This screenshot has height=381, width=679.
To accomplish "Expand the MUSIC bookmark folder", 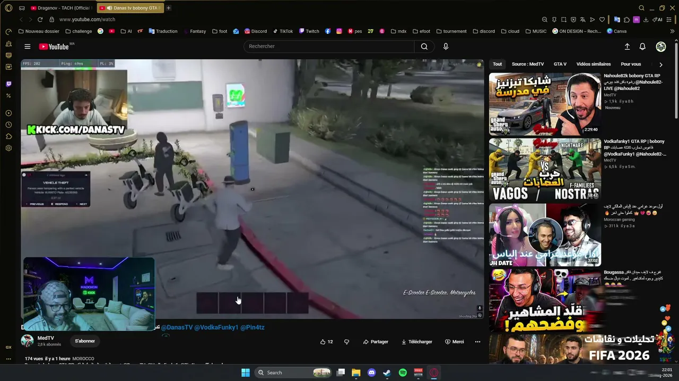I will click(535, 31).
